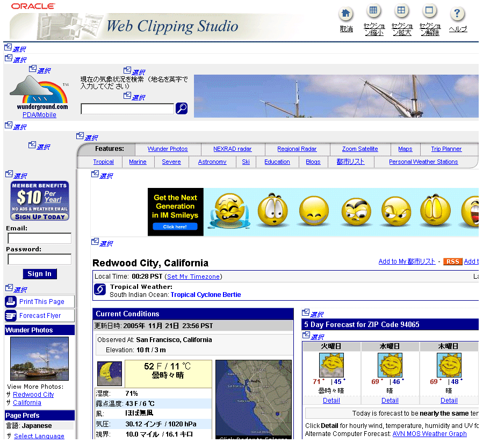The image size is (483, 443).
Task: Open AVN MOS Weather Graph link
Action: [x=430, y=434]
